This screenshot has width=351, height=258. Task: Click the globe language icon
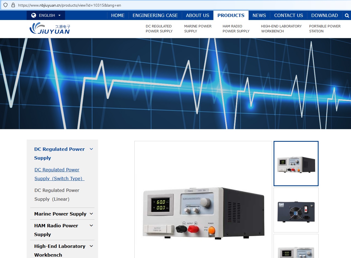pyautogui.click(x=34, y=15)
